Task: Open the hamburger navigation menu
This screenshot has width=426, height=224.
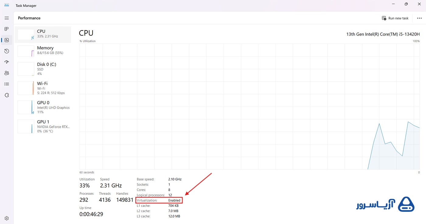Action: (x=7, y=18)
